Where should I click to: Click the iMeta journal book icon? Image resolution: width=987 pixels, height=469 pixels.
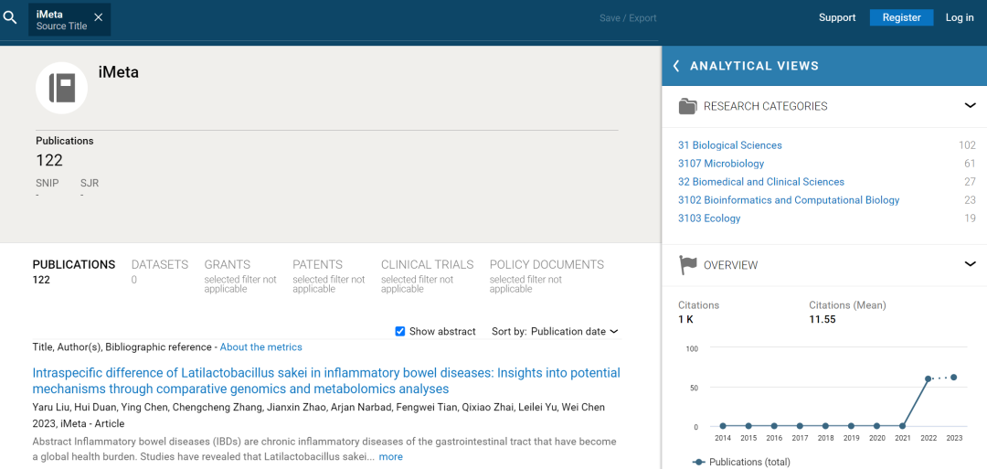(62, 88)
